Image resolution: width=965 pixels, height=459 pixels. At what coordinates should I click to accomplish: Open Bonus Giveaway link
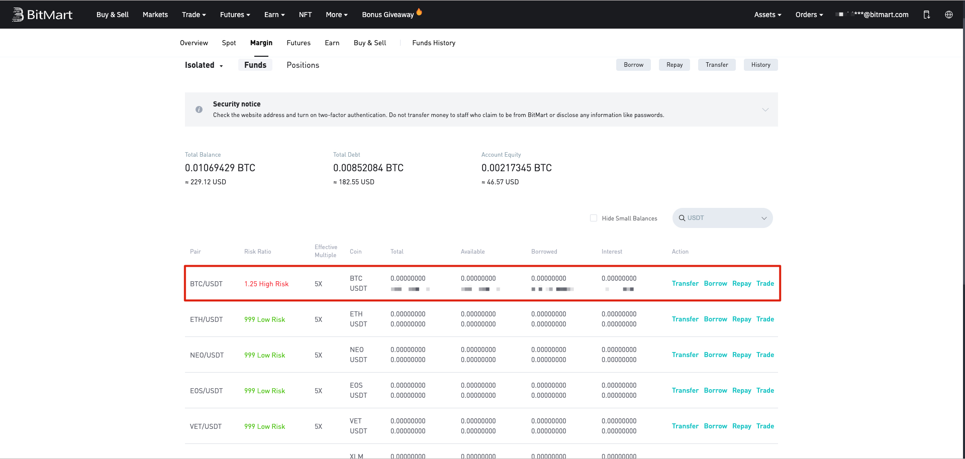(x=388, y=15)
